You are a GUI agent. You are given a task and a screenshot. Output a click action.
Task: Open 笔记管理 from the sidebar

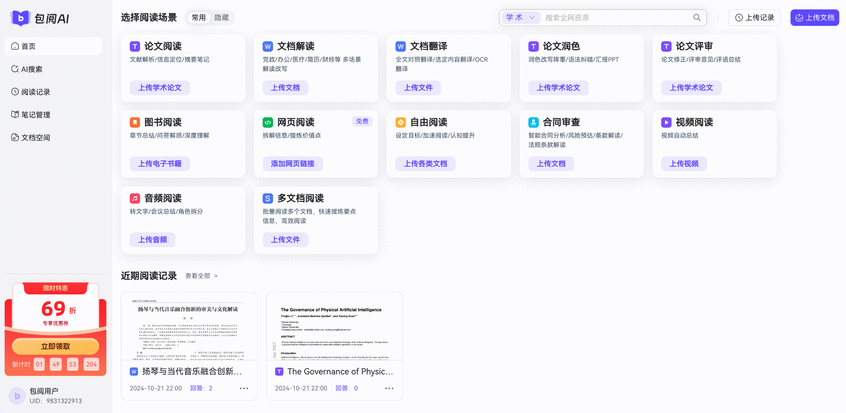(x=14, y=115)
